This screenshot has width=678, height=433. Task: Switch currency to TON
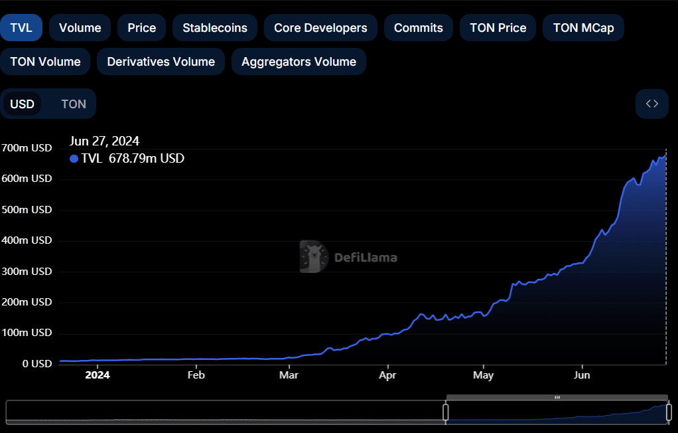tap(73, 104)
